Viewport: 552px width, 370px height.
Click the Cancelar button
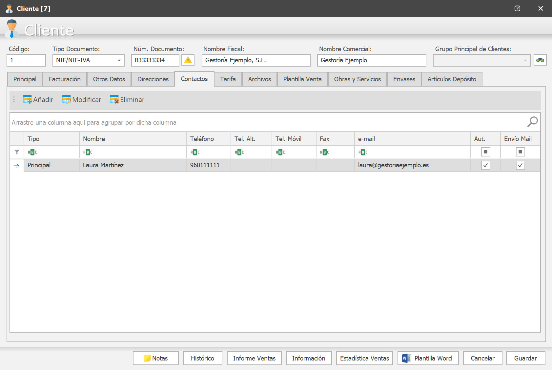pyautogui.click(x=482, y=358)
